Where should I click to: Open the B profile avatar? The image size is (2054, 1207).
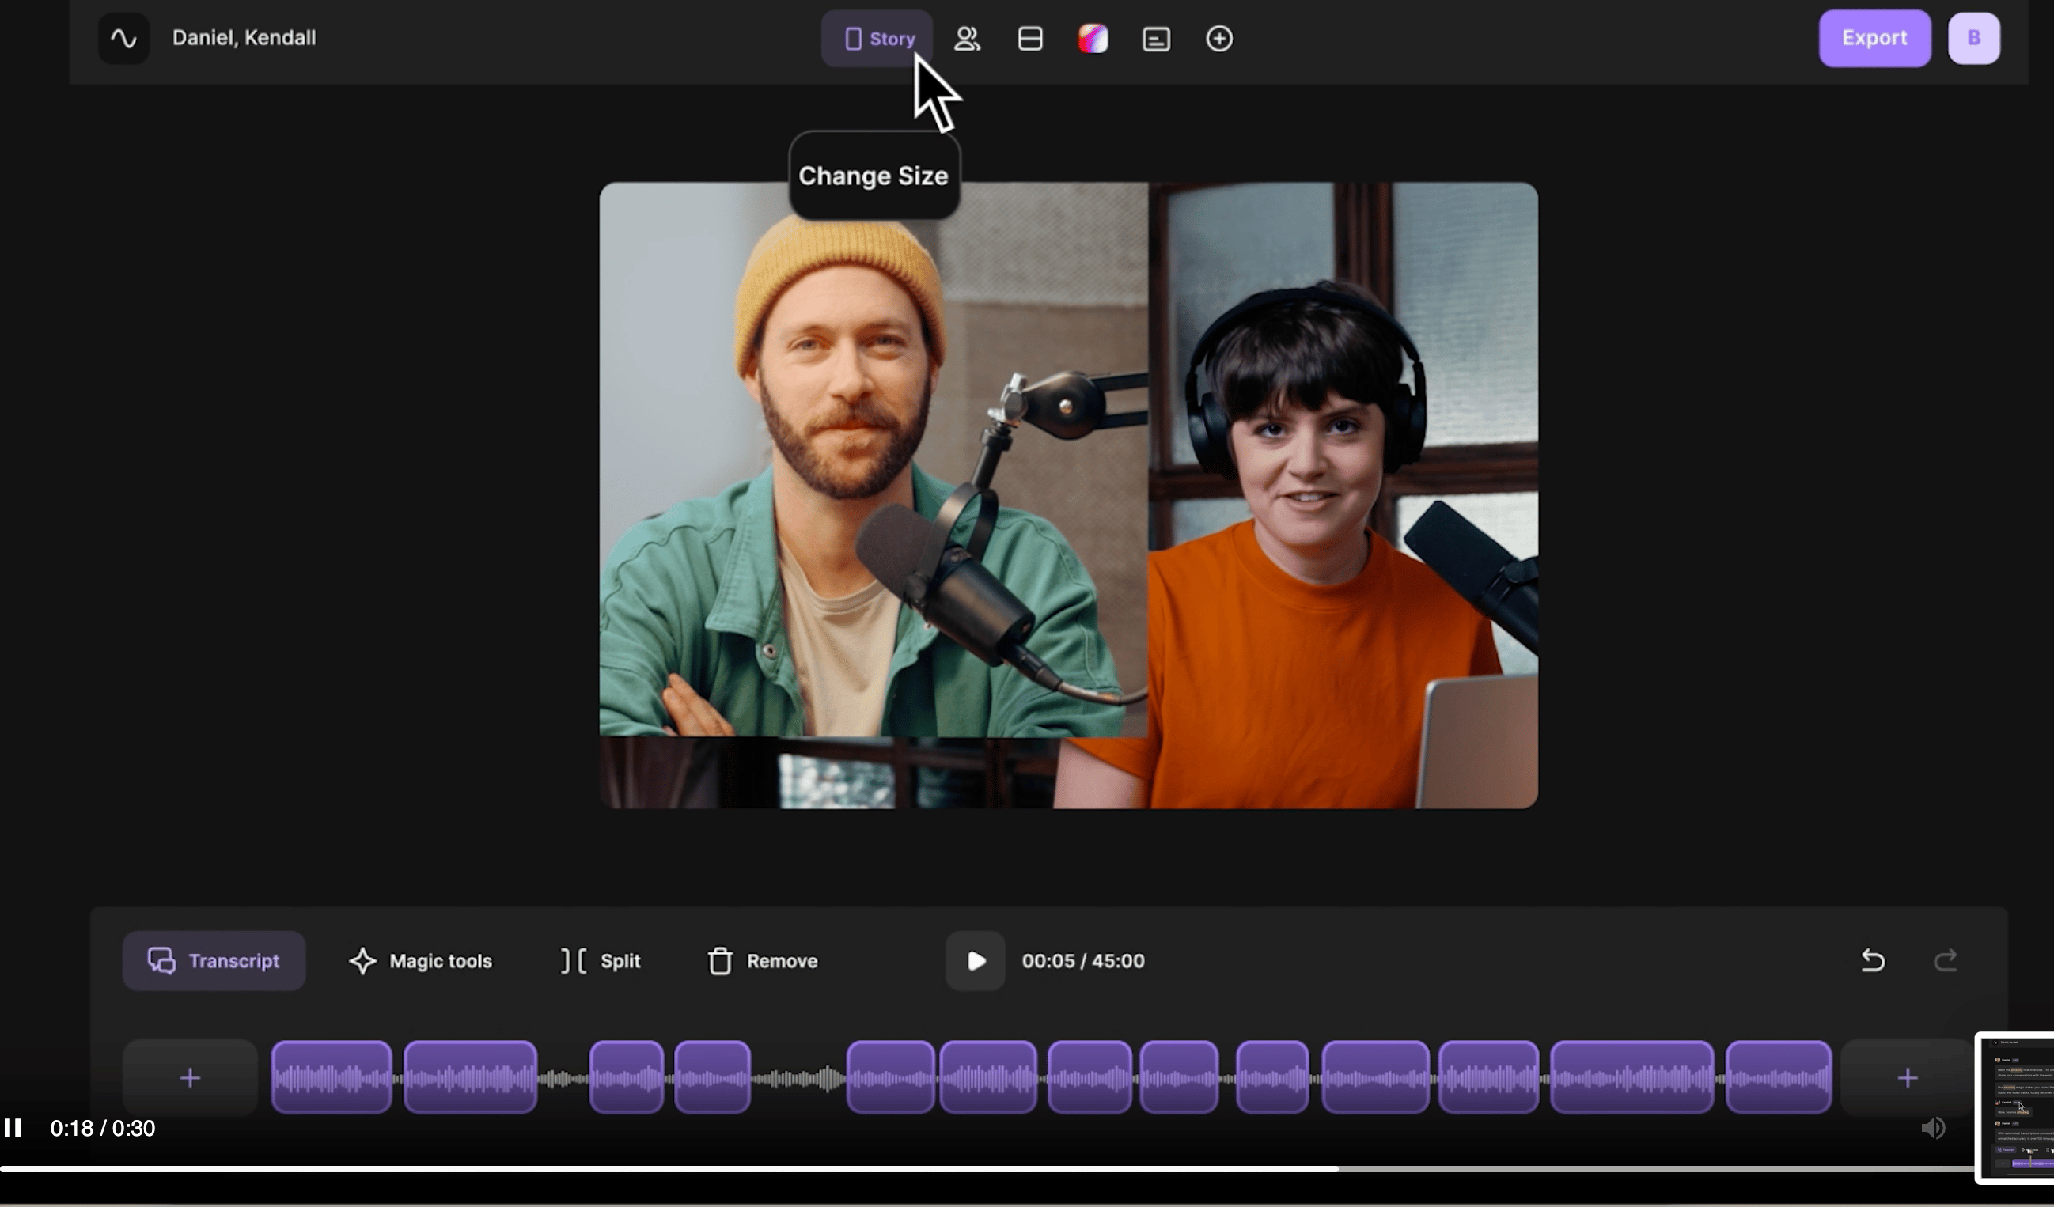pyautogui.click(x=1973, y=38)
